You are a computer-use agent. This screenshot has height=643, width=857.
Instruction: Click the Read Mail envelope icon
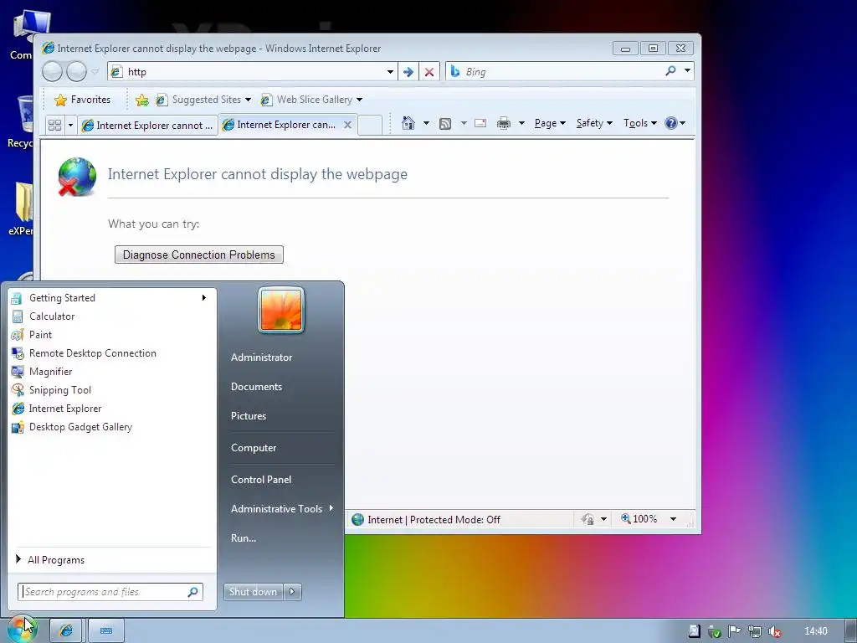point(480,123)
